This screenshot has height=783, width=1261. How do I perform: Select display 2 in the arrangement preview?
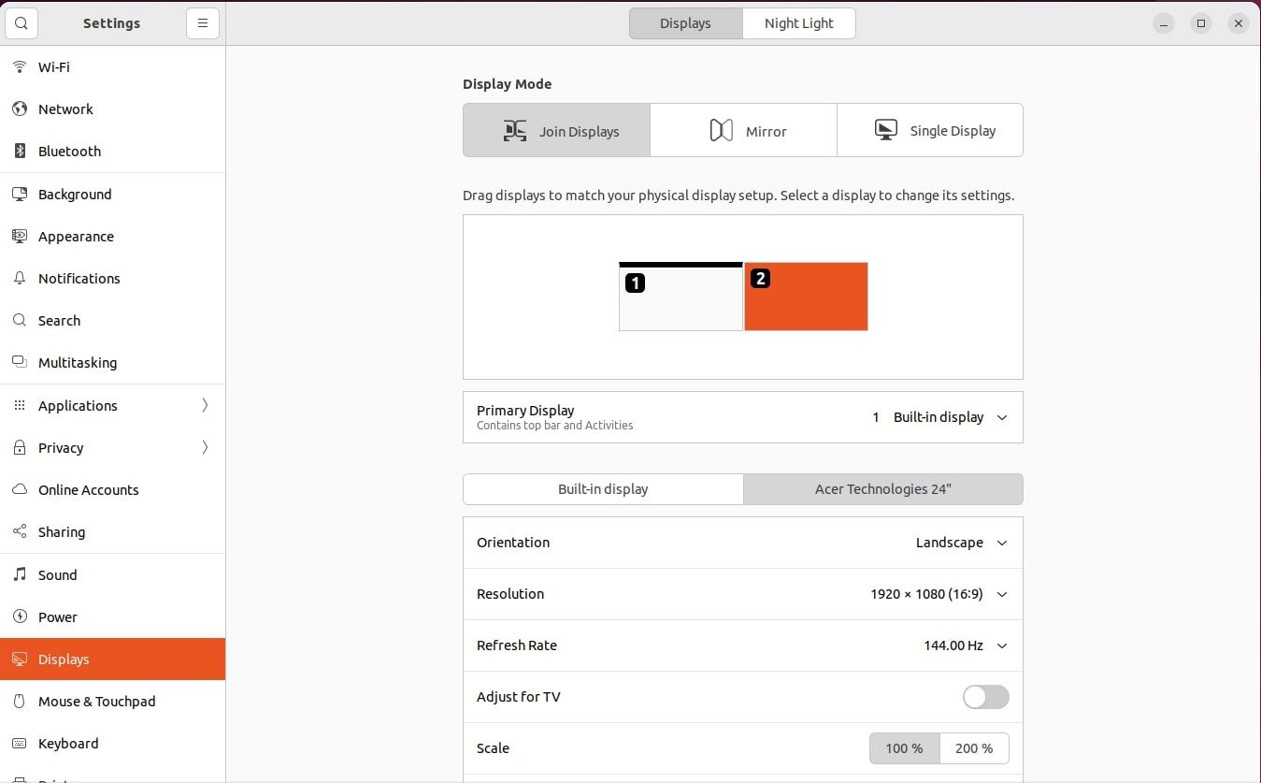(x=806, y=297)
